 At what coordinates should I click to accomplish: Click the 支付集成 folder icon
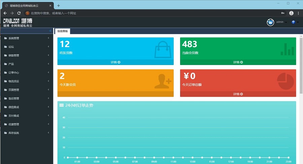click(x=5, y=116)
